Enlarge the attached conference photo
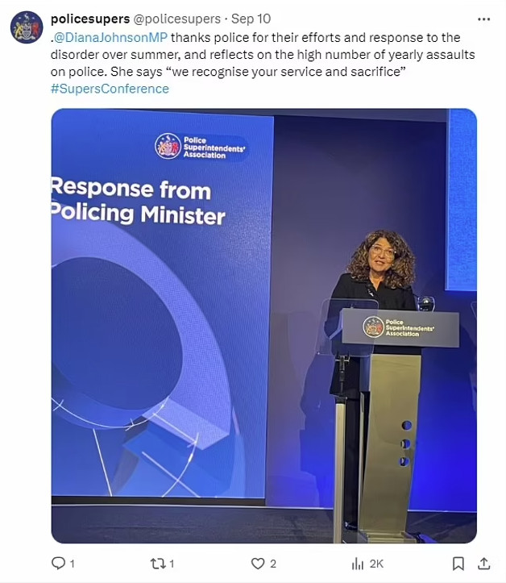This screenshot has height=583, width=506. pyautogui.click(x=263, y=326)
